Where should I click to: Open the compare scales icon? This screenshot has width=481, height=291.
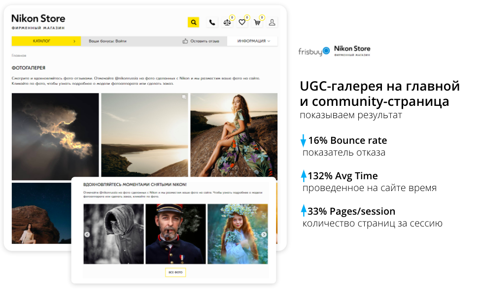(x=227, y=22)
